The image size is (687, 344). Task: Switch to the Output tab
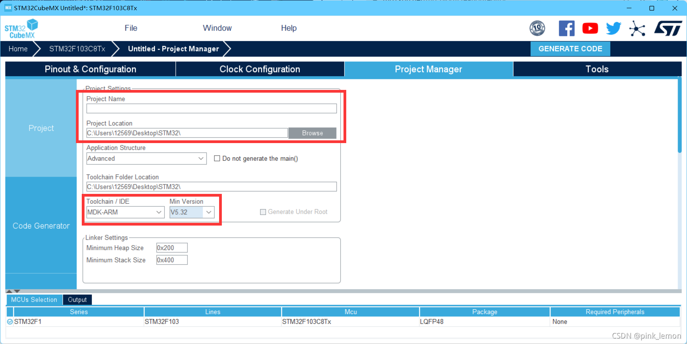point(77,300)
